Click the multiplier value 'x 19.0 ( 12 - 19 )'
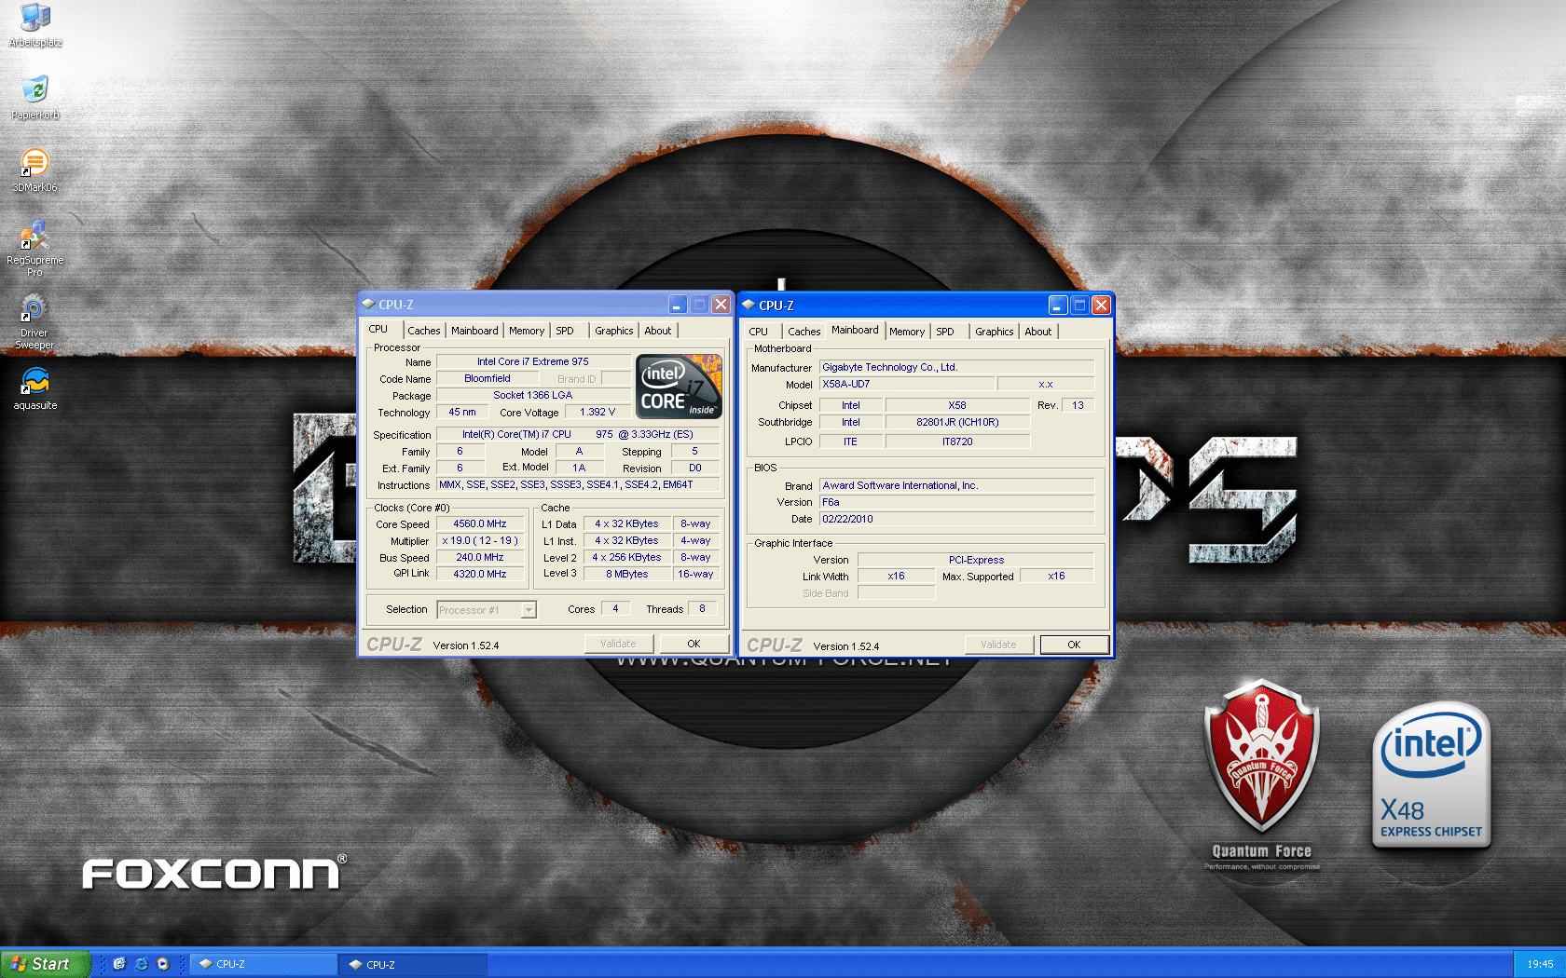The image size is (1566, 978). pos(480,540)
